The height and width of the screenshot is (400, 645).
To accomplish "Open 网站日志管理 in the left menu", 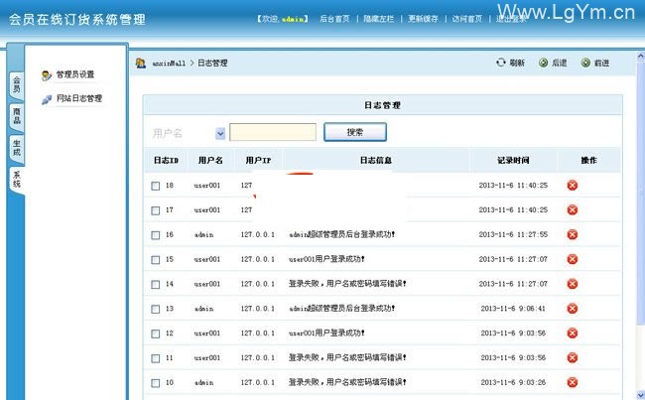I will coord(79,98).
